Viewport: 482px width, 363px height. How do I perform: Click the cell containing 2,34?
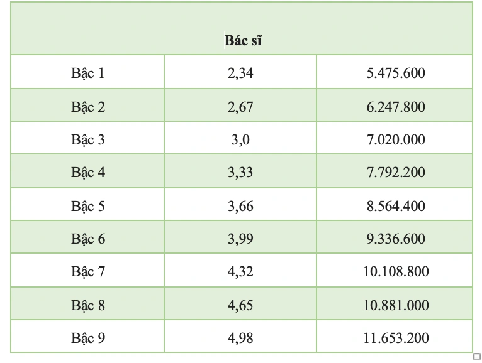(240, 73)
